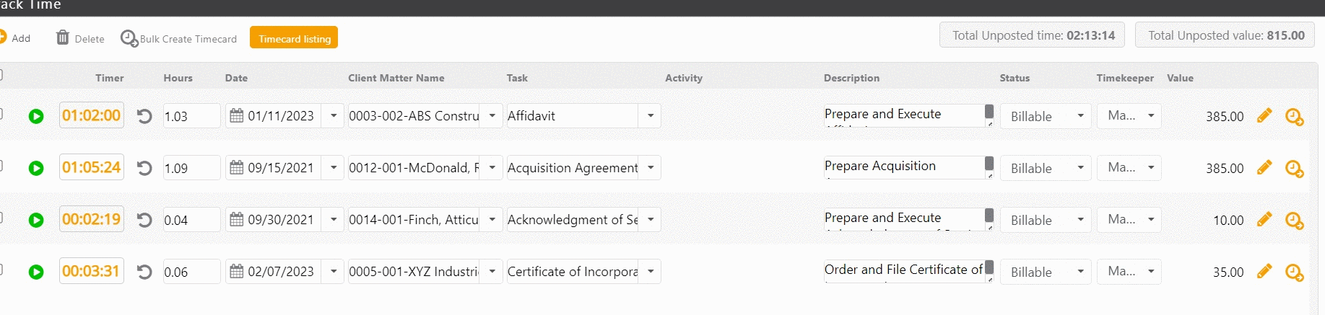Viewport: 1325px width, 315px height.
Task: Open the Timecard listing view
Action: 294,38
